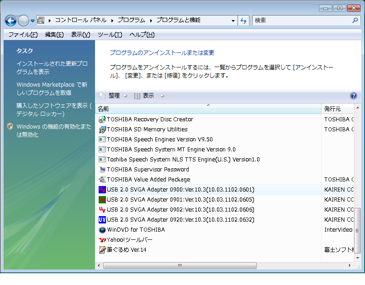Click the USB 2.0 SVGA Adapter 0902 icon

coord(102,209)
